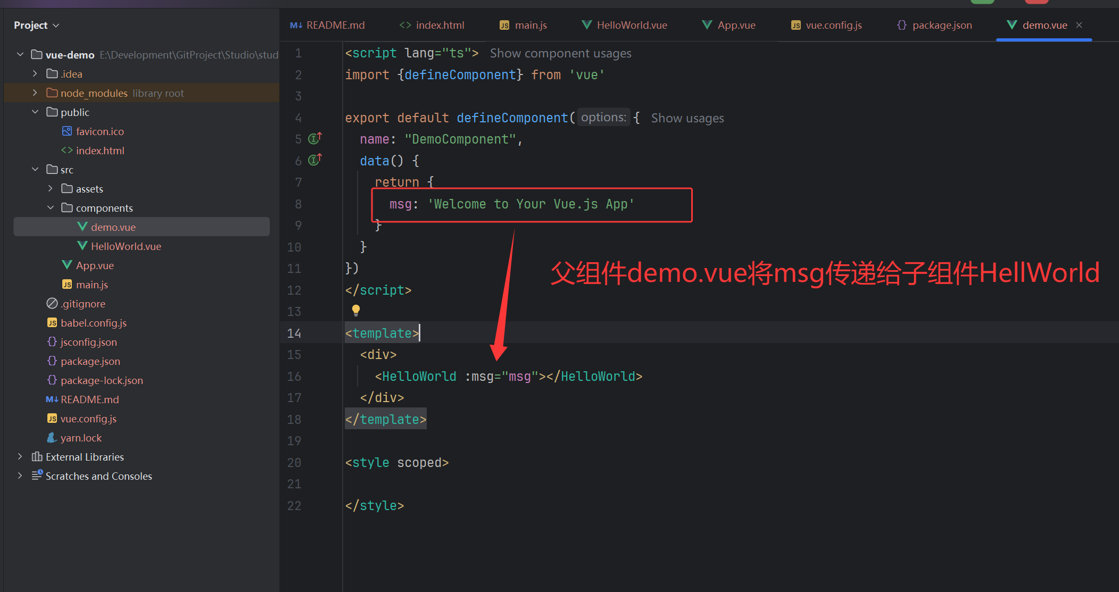Expand the assets folder

click(51, 188)
